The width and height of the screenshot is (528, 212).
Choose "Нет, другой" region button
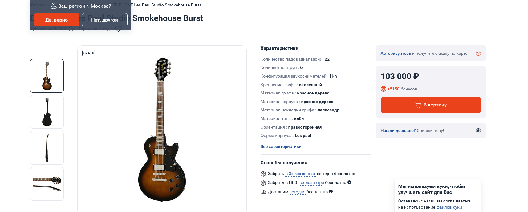pos(105,20)
